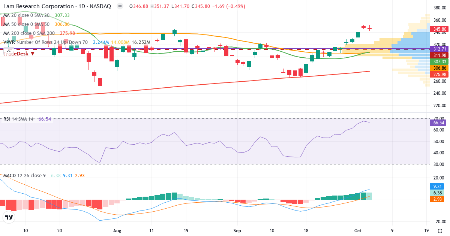Click the change value −1.69 (−0.49%)
Viewport: 450px width, 236px height.
click(x=228, y=6)
